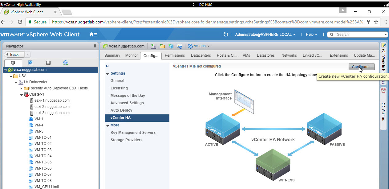Click the Configure... button
Viewport: 389px width, 189px height.
point(361,67)
